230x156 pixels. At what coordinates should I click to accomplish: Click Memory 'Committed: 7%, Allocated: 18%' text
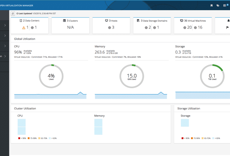[126, 57]
